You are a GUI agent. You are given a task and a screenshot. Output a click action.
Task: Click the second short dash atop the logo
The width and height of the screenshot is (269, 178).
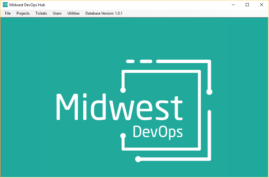pyautogui.click(x=146, y=62)
